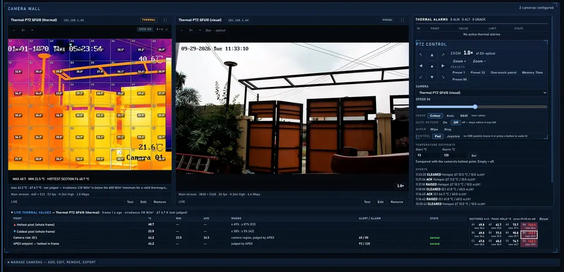Zoom out the thermal feed with minus
The width and height of the screenshot is (564, 272).
pos(14,30)
